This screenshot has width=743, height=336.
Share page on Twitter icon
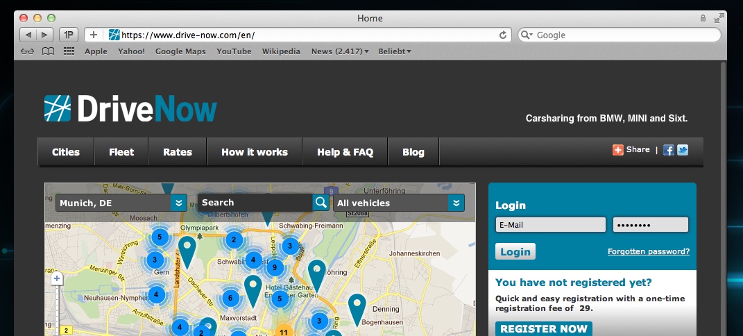(683, 150)
